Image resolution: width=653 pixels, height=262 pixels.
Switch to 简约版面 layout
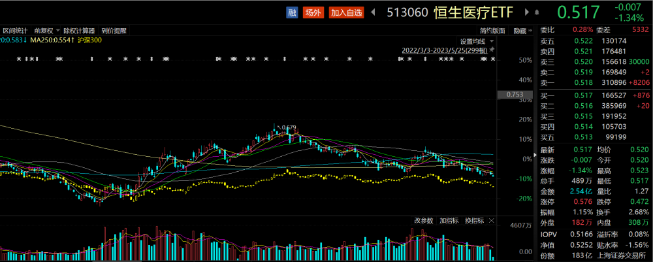(x=492, y=31)
